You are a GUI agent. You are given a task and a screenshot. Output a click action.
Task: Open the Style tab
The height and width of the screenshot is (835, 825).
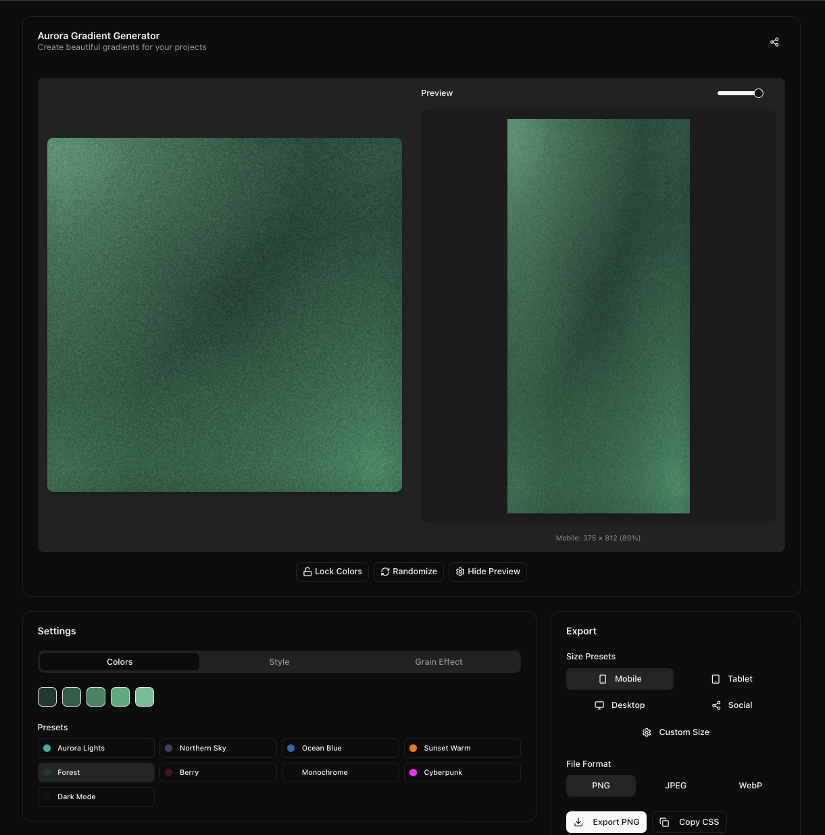279,662
